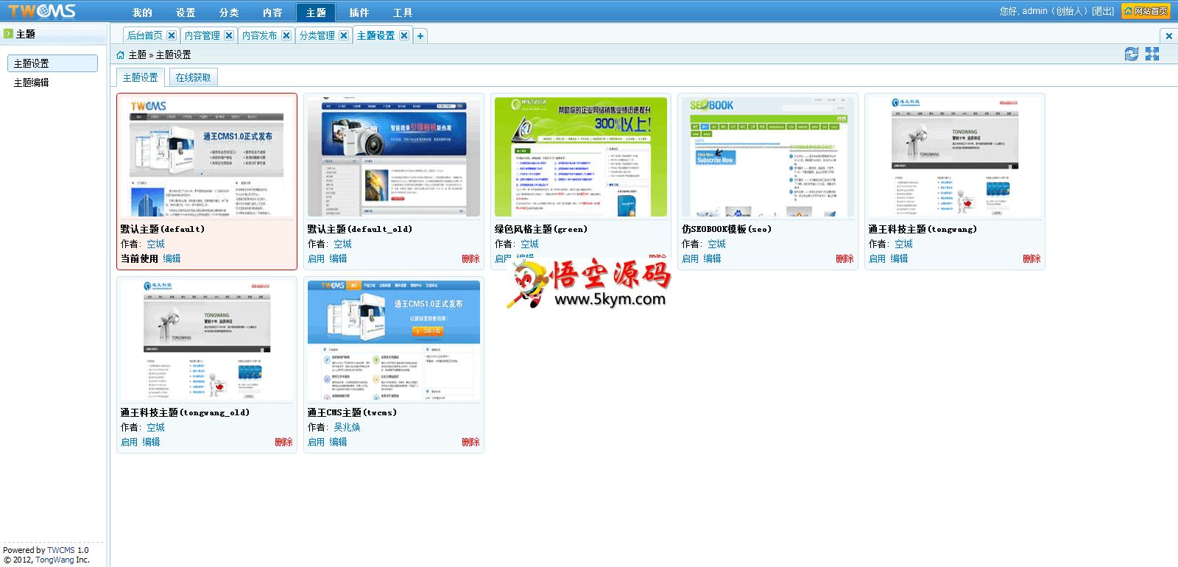Screen dimensions: 1178x567
Task: Delete the tongwang theme
Action: [1031, 258]
